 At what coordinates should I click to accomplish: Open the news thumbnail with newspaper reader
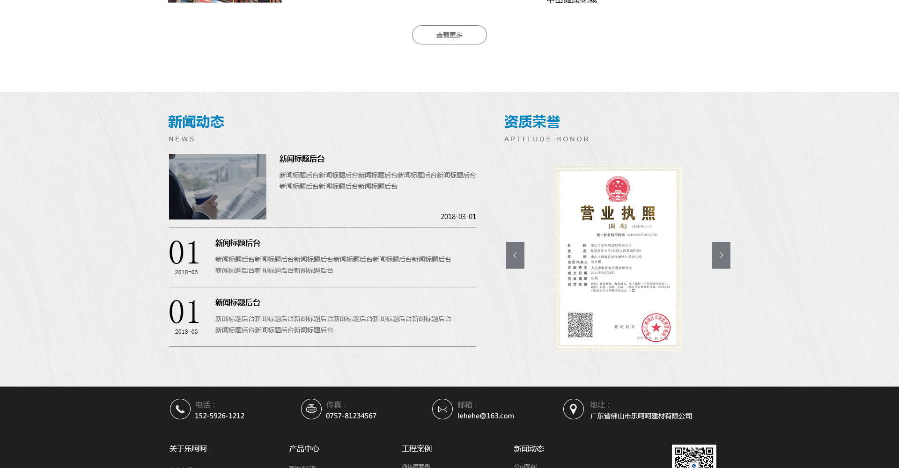click(217, 187)
